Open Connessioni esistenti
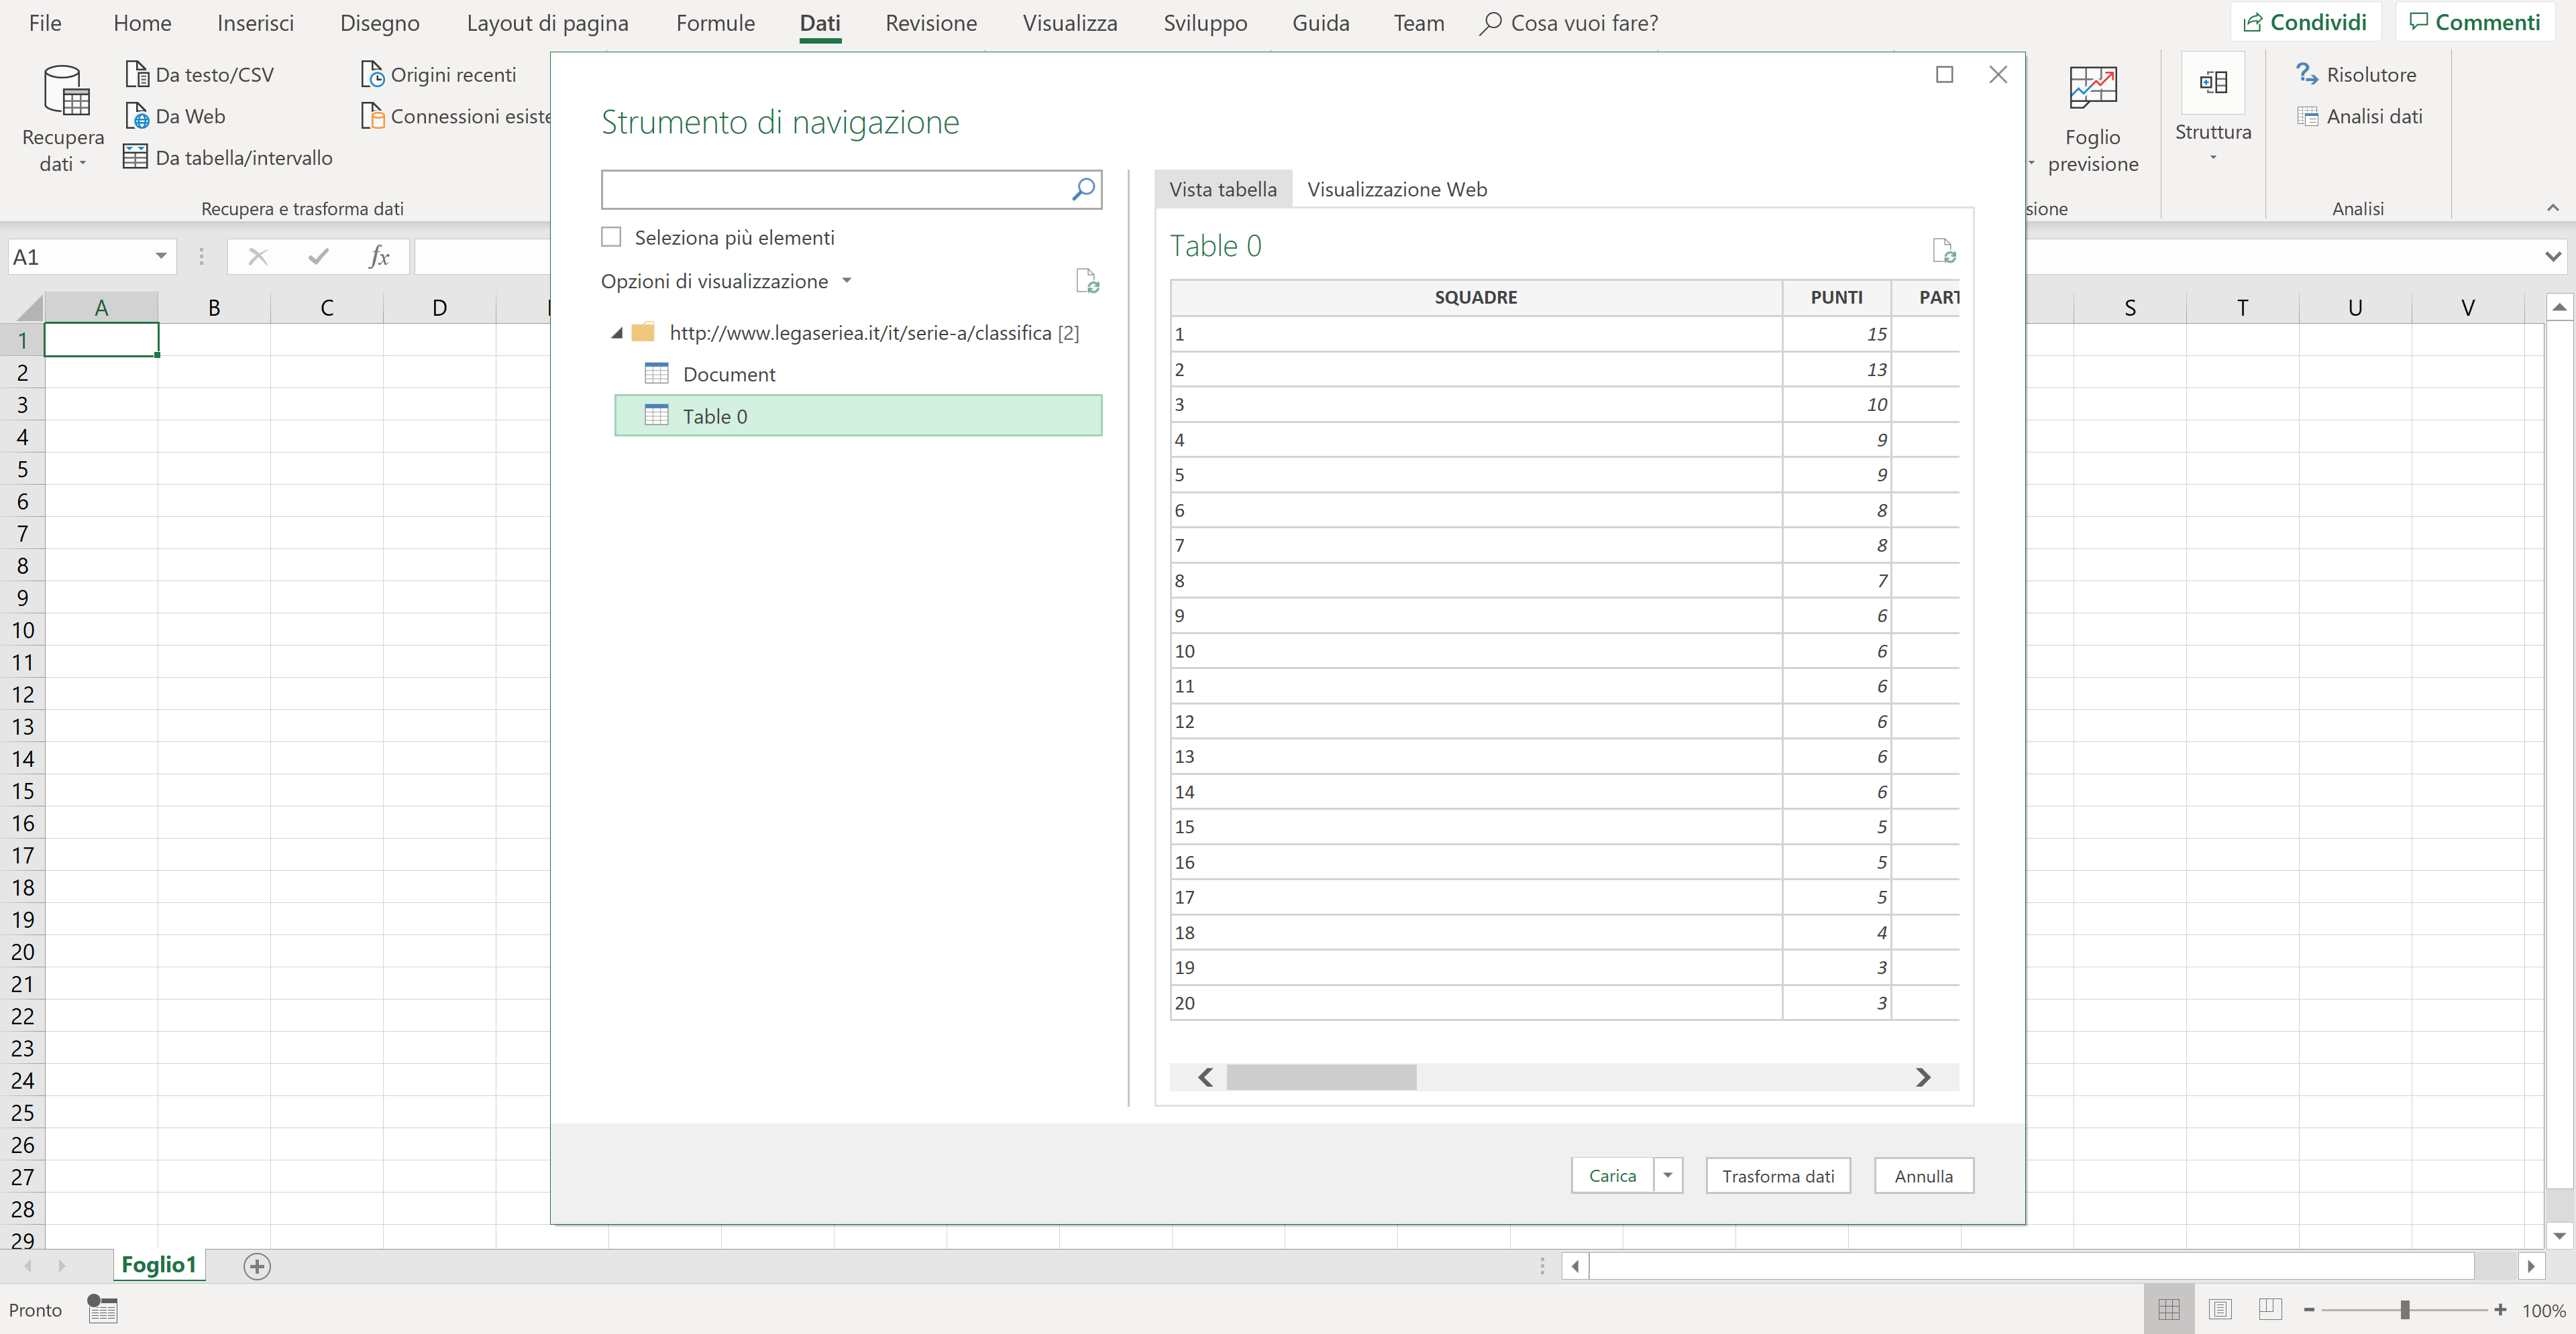This screenshot has height=1334, width=2576. 456,116
